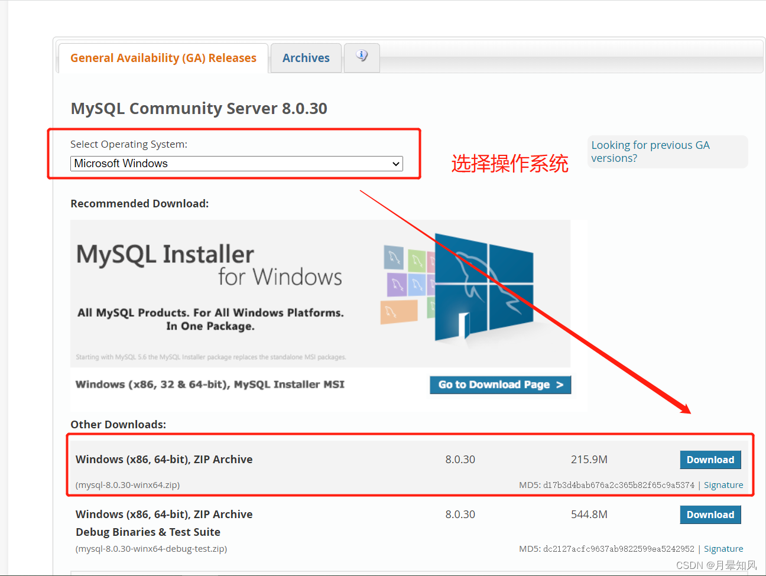Screen dimensions: 766x576
Task: Follow the 'Looking for previous GA versions?' link
Action: (x=650, y=152)
